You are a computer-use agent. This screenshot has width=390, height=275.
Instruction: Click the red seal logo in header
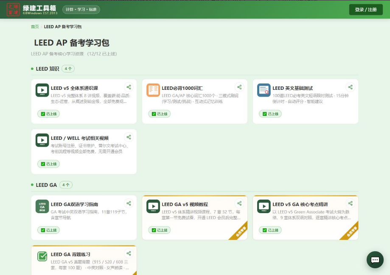13,9
